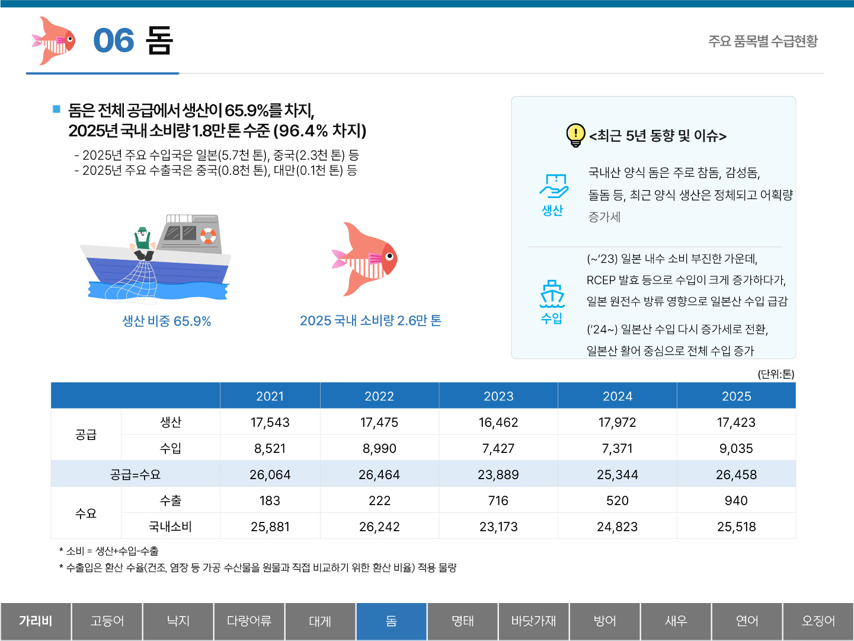Click the 2023 column header
Screen dimensions: 854x641
(498, 396)
